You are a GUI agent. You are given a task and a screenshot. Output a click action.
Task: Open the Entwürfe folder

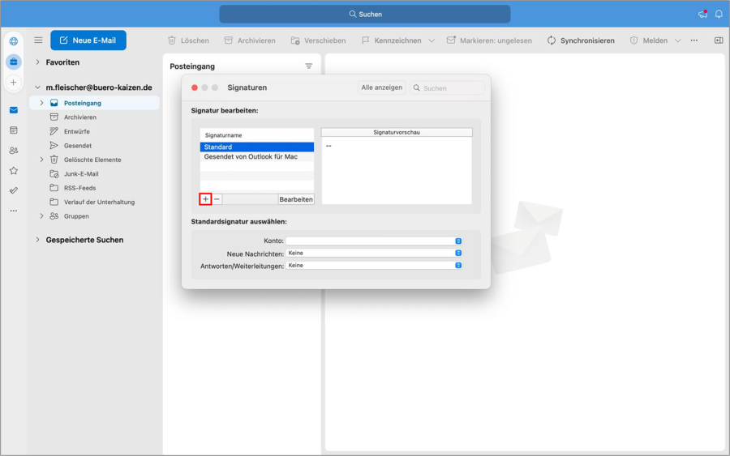click(x=77, y=131)
